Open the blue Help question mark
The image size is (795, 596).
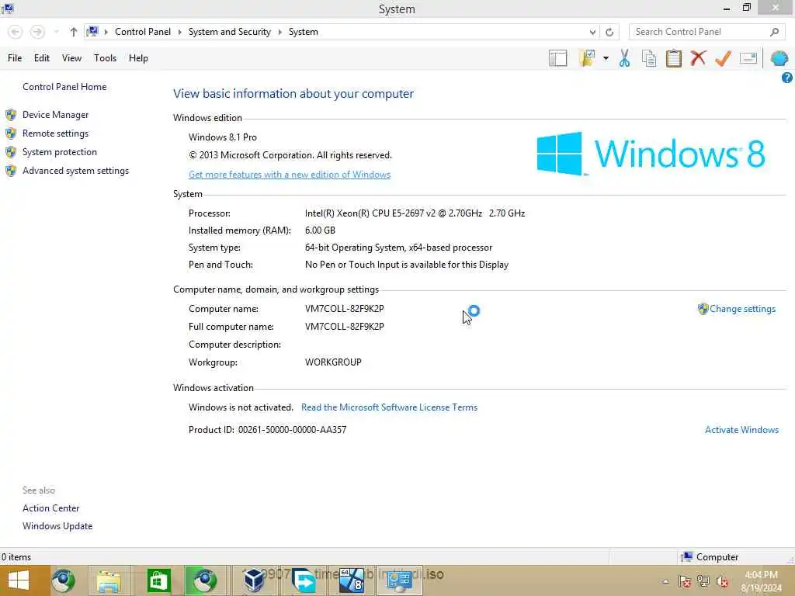click(x=787, y=78)
